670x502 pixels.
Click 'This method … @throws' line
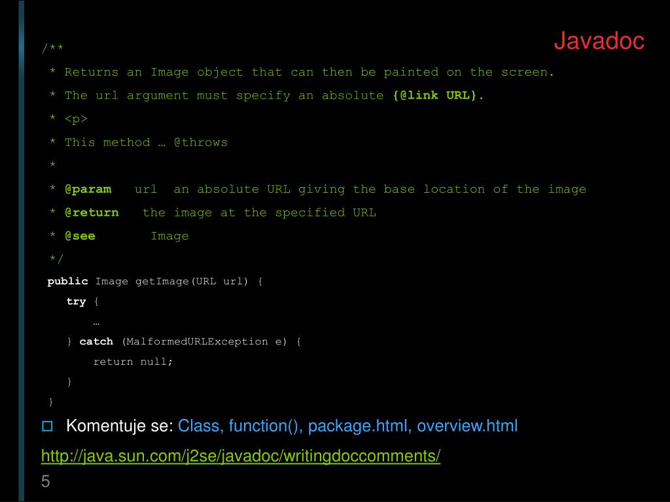click(x=146, y=142)
